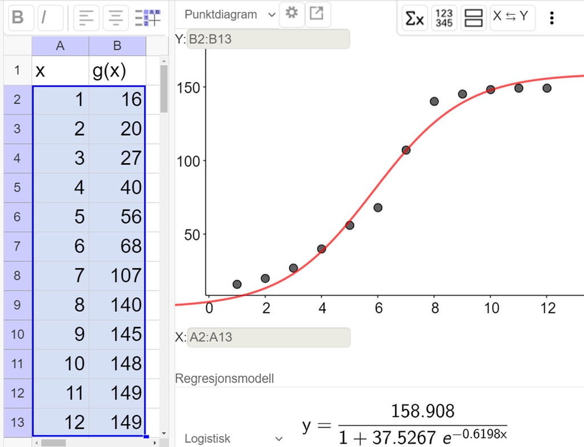Screen dimensions: 584x447
Task: Select column header A
Action: click(x=60, y=46)
